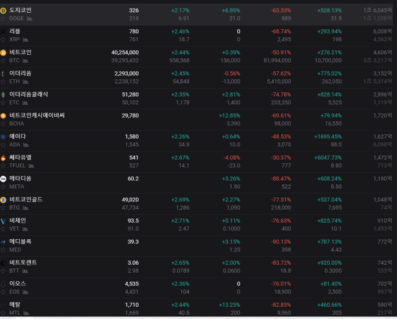The height and width of the screenshot is (319, 397).
Task: Click the Theta Fuel flame logo
Action: [x=3, y=158]
